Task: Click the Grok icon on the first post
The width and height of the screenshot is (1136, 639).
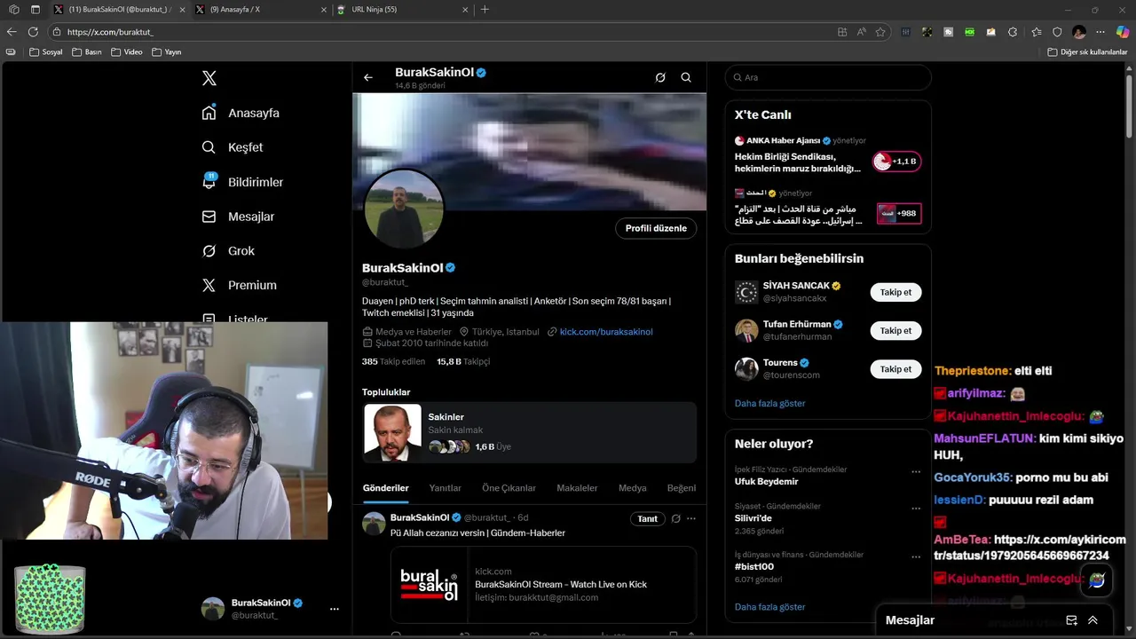Action: click(x=675, y=518)
